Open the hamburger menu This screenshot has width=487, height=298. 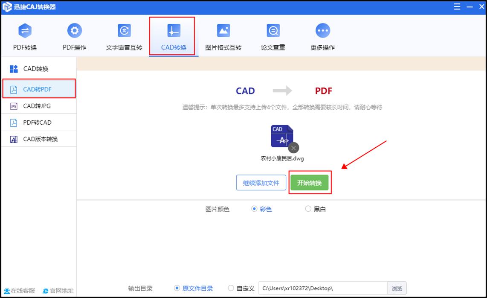pos(456,6)
